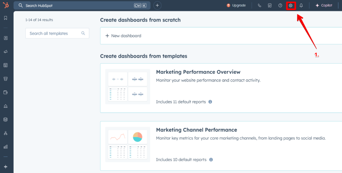Open the Content sidebar icon
The width and height of the screenshot is (342, 173).
pyautogui.click(x=6, y=65)
